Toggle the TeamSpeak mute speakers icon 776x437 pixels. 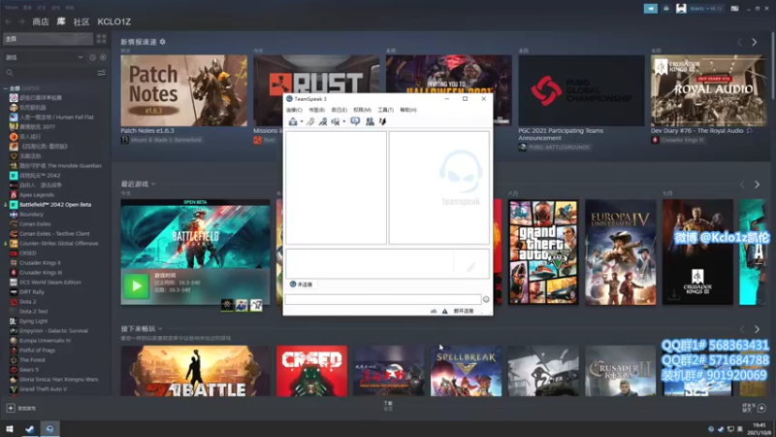(336, 121)
